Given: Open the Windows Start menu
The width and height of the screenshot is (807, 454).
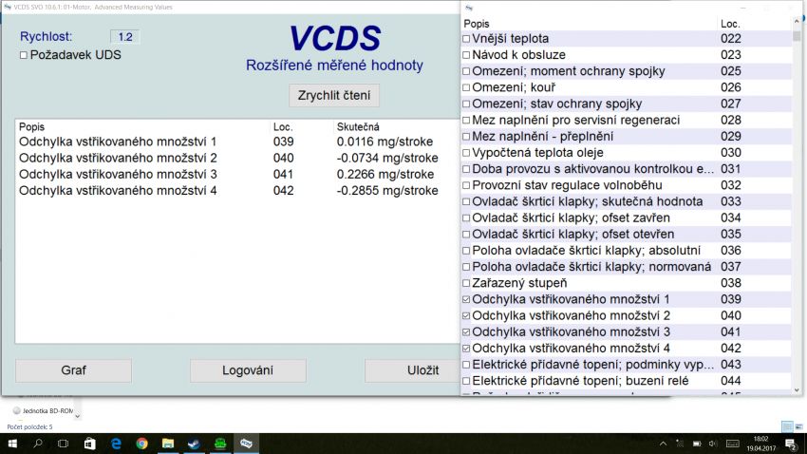Looking at the screenshot, I should click(x=12, y=443).
